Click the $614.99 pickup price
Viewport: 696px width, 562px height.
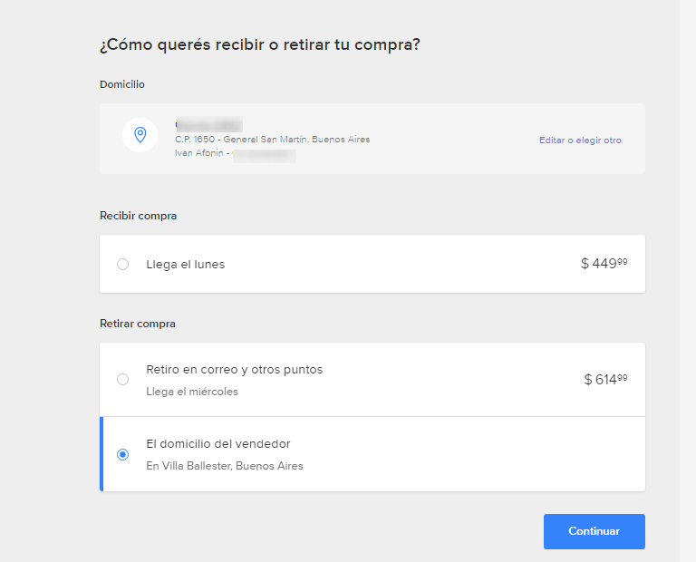tap(605, 380)
